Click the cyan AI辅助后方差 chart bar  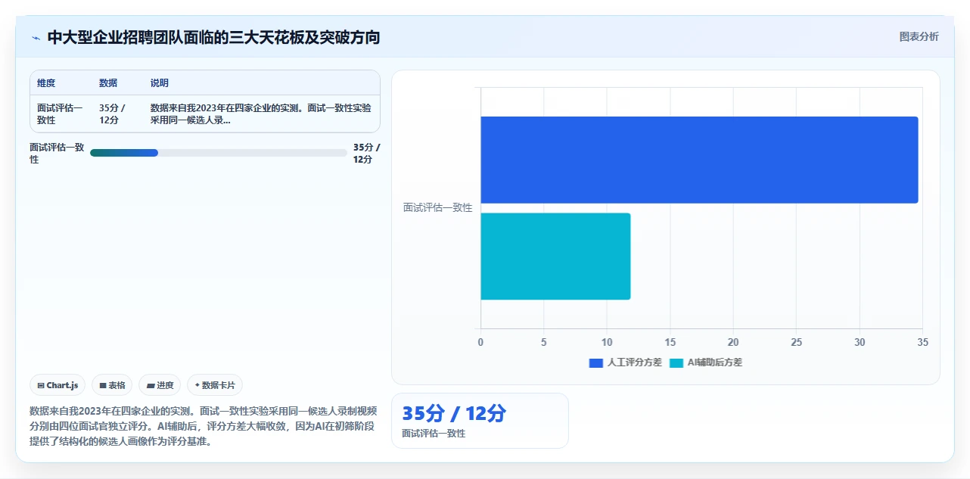pos(555,257)
